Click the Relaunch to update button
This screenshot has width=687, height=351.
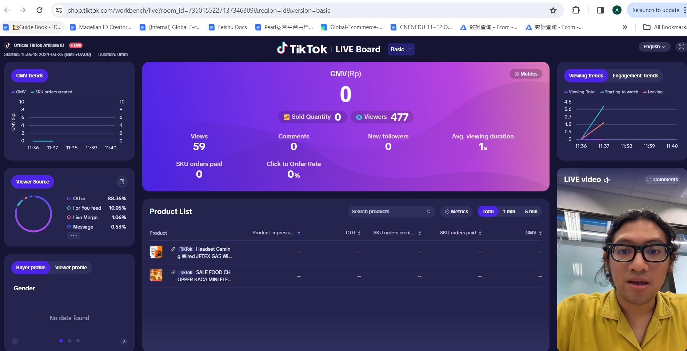(x=655, y=10)
